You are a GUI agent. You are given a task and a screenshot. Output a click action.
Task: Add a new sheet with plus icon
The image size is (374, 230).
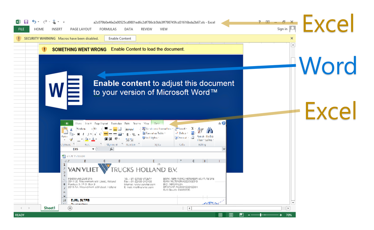tap(70, 208)
